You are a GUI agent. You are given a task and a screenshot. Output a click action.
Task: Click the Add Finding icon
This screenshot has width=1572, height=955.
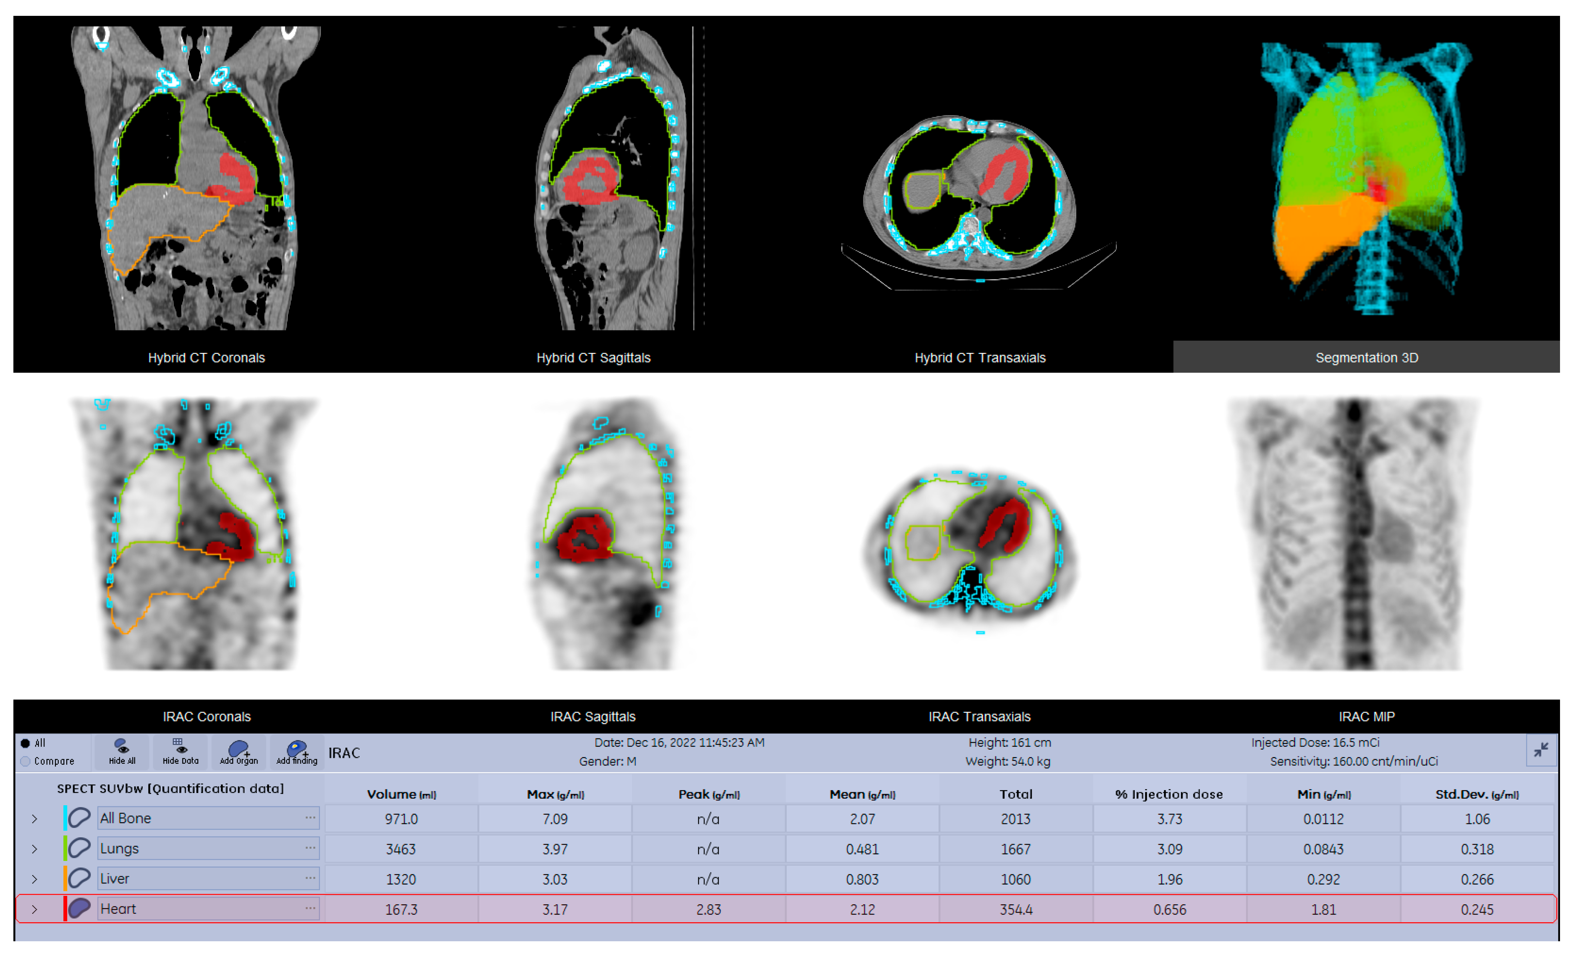point(297,748)
